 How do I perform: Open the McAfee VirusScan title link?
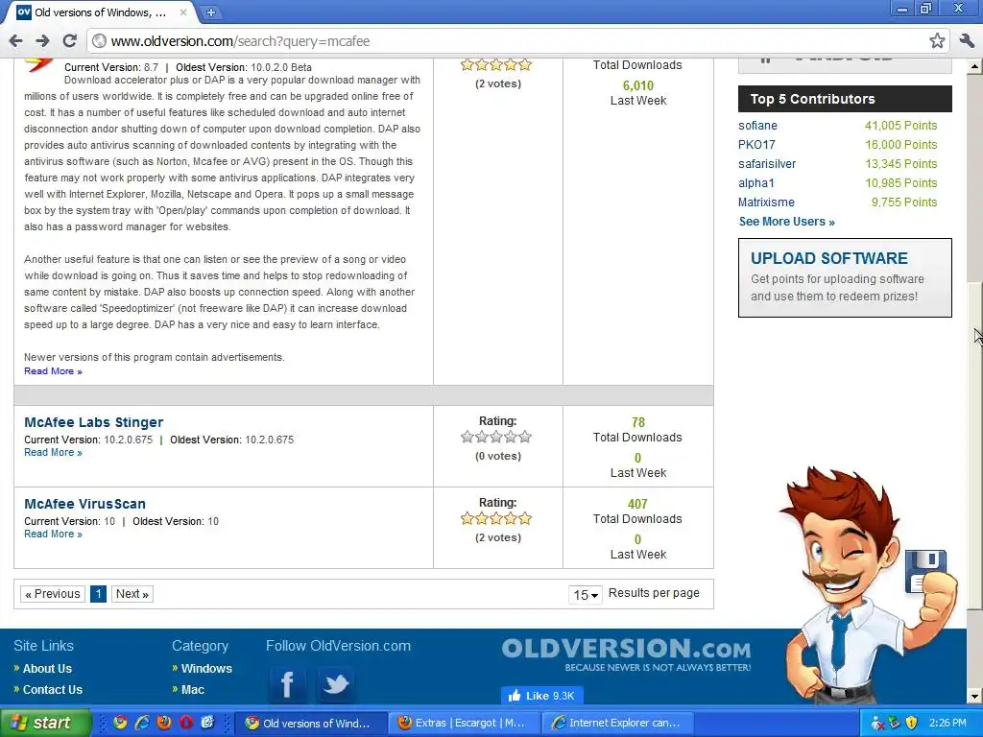coord(84,504)
